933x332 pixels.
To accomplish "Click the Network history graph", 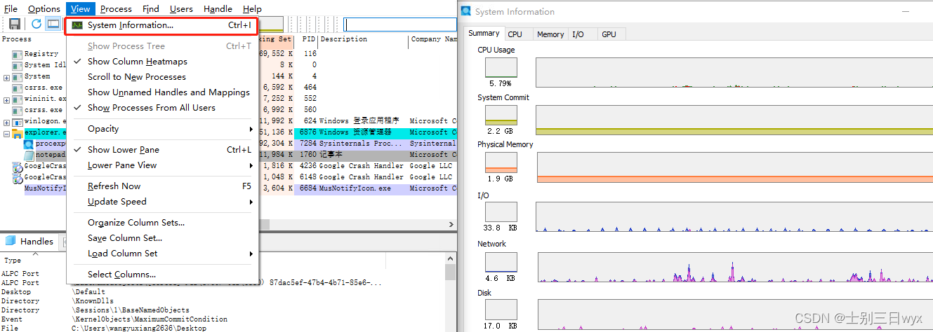I will [x=734, y=268].
